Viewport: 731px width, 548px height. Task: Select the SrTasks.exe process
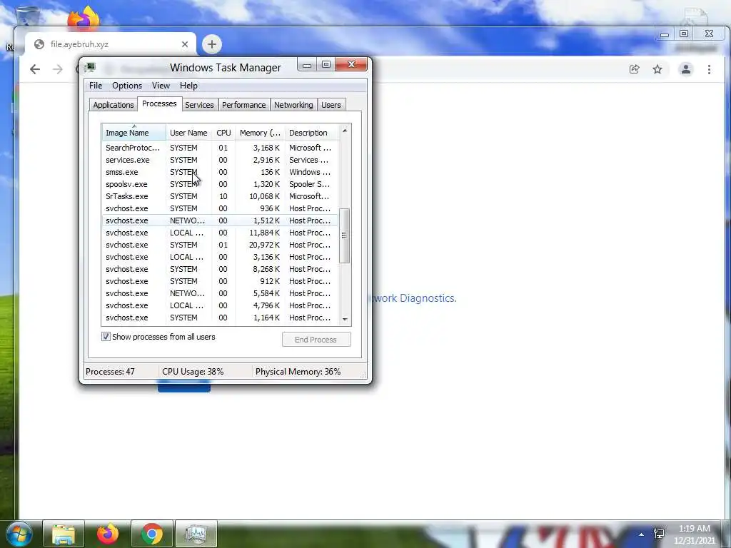pyautogui.click(x=220, y=196)
